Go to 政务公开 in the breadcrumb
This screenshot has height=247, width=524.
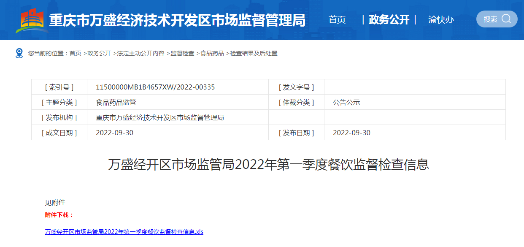pyautogui.click(x=99, y=53)
